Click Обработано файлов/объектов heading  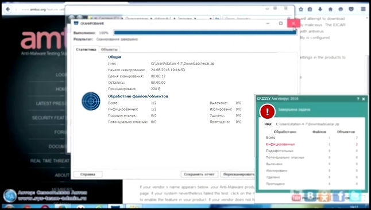tap(138, 96)
